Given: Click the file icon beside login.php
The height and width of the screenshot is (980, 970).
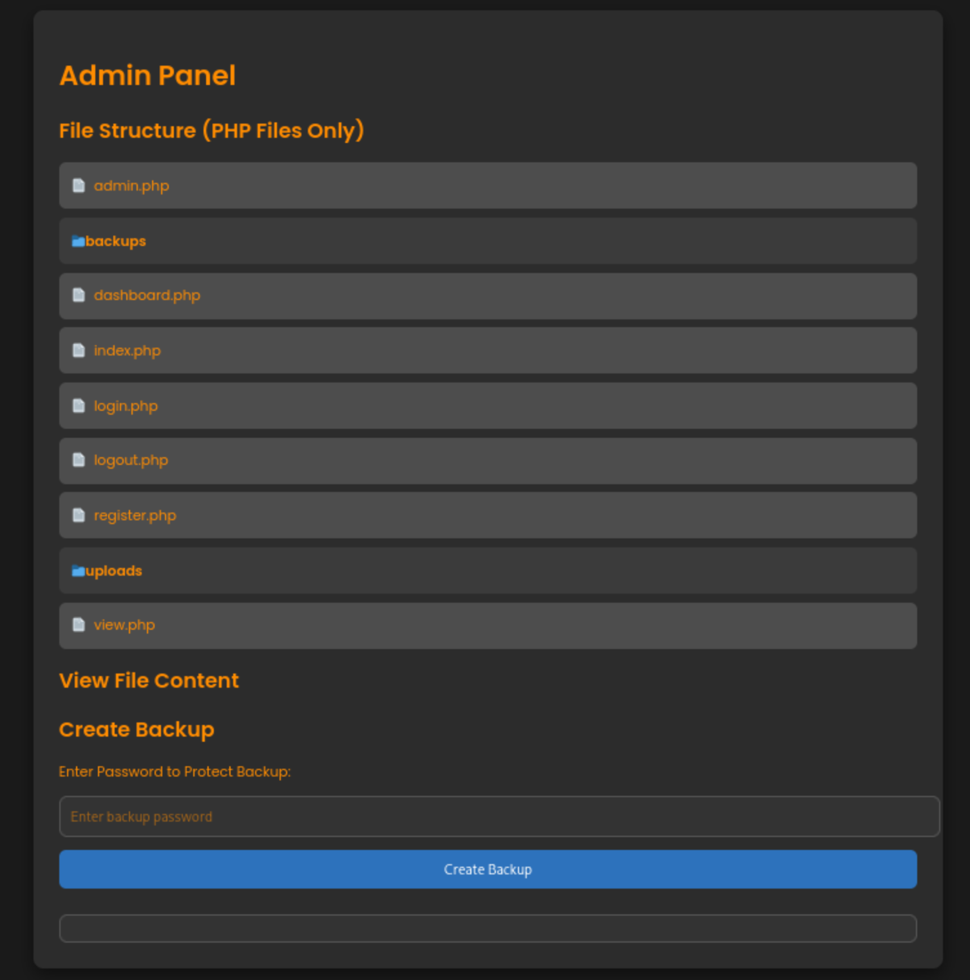Looking at the screenshot, I should tap(79, 406).
